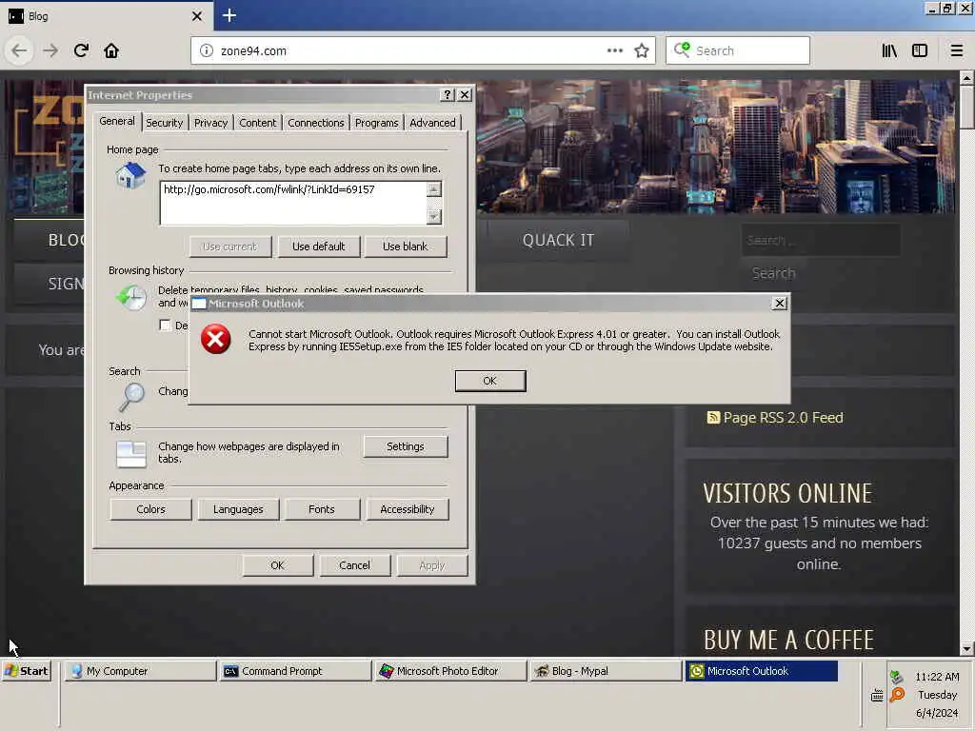Click OK in the Outlook error dialog
The height and width of the screenshot is (731, 975).
[490, 381]
